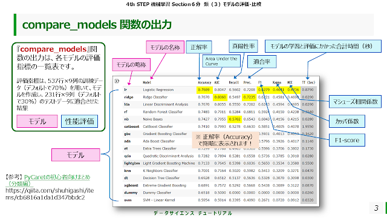The height and width of the screenshot is (218, 387).
Task: Click the highlighted 0.5702 recall cell
Action: click(x=235, y=119)
